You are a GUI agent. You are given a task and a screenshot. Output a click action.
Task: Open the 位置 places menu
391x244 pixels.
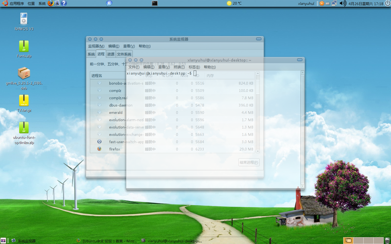point(31,4)
